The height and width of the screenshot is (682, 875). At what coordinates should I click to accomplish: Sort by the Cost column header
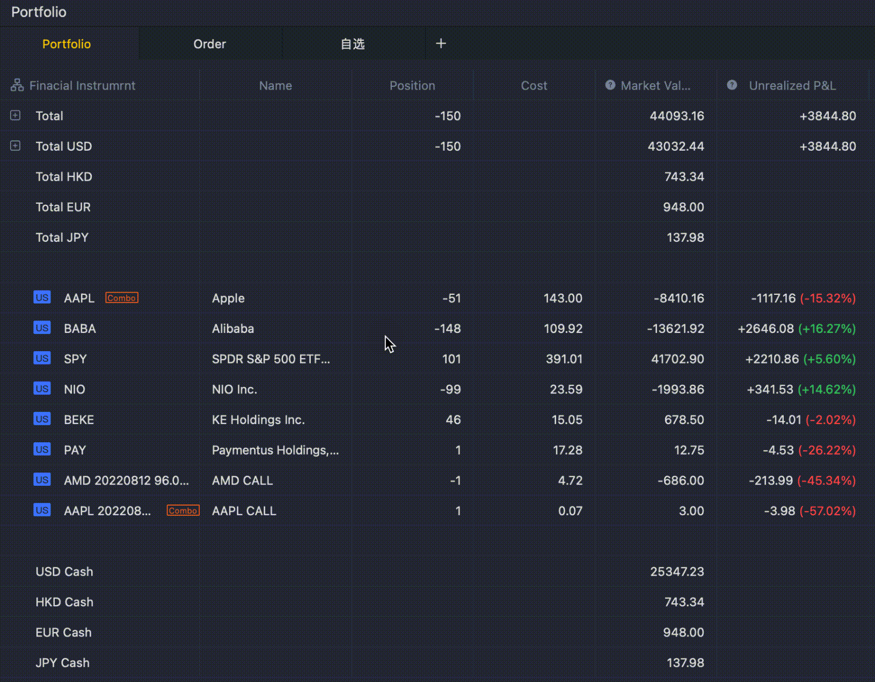(534, 86)
